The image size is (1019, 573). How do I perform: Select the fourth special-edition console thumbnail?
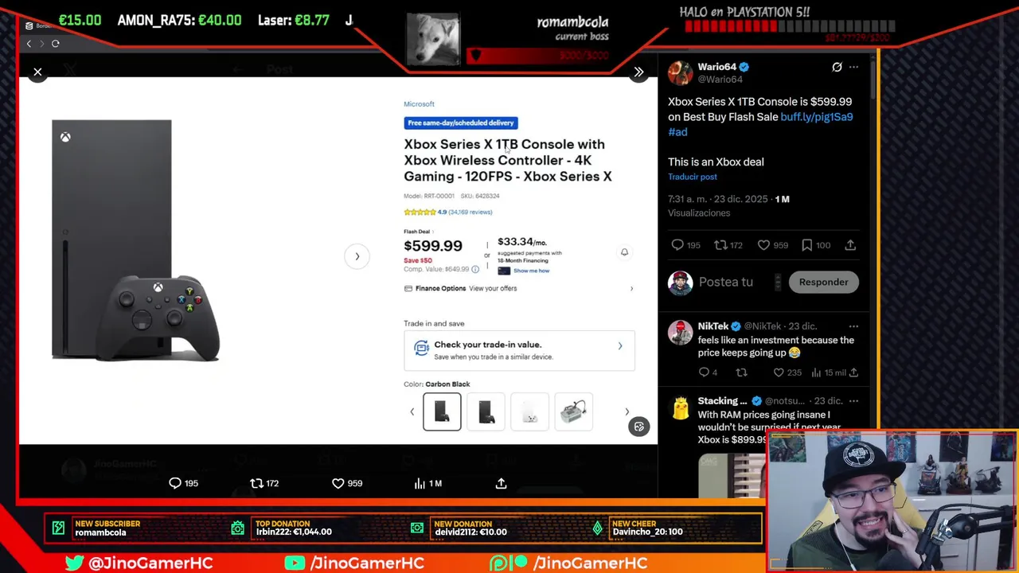[573, 411]
